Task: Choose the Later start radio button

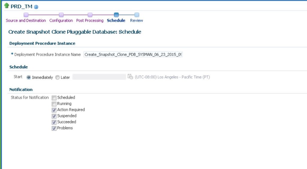Action: click(58, 77)
